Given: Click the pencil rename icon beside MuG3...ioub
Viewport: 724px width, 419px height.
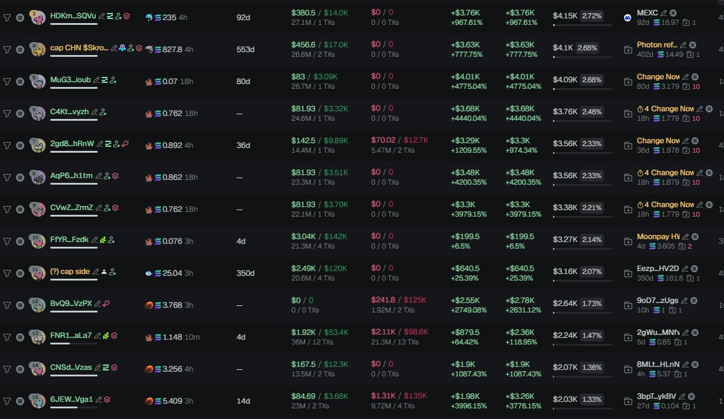Looking at the screenshot, I should click(x=97, y=80).
